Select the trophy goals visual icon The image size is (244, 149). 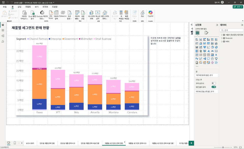216,59
